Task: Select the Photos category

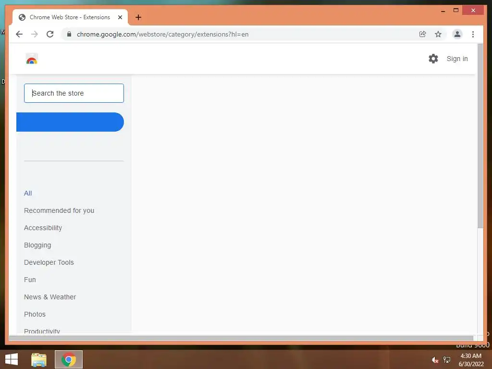Action: [x=35, y=314]
